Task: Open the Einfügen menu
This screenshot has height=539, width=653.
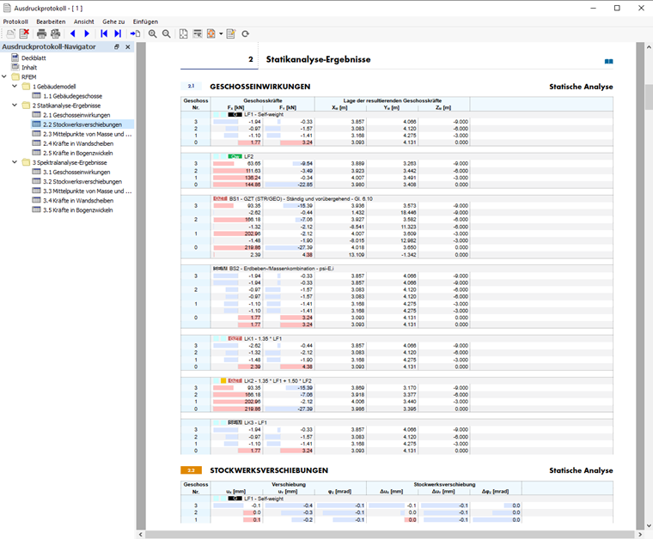Action: coord(145,21)
